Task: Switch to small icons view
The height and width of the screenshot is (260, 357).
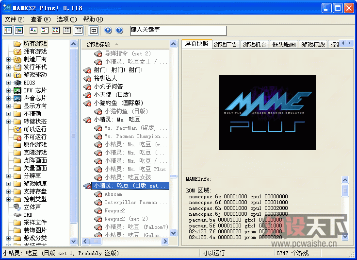Action: (45, 30)
